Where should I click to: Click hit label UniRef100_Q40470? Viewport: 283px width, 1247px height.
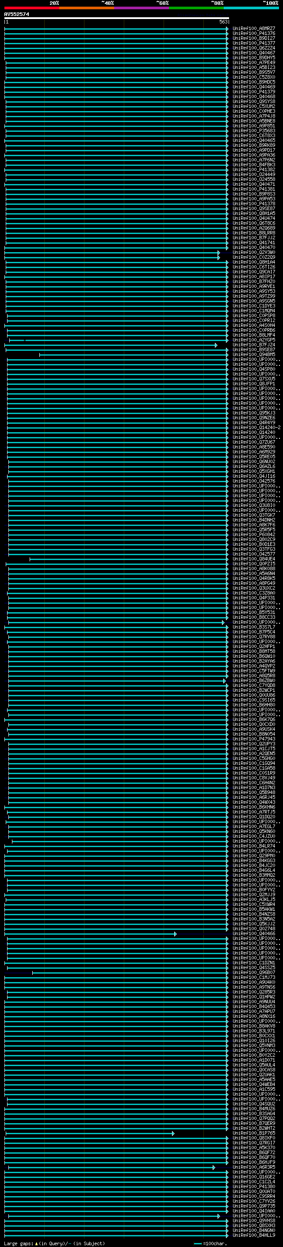point(253,247)
